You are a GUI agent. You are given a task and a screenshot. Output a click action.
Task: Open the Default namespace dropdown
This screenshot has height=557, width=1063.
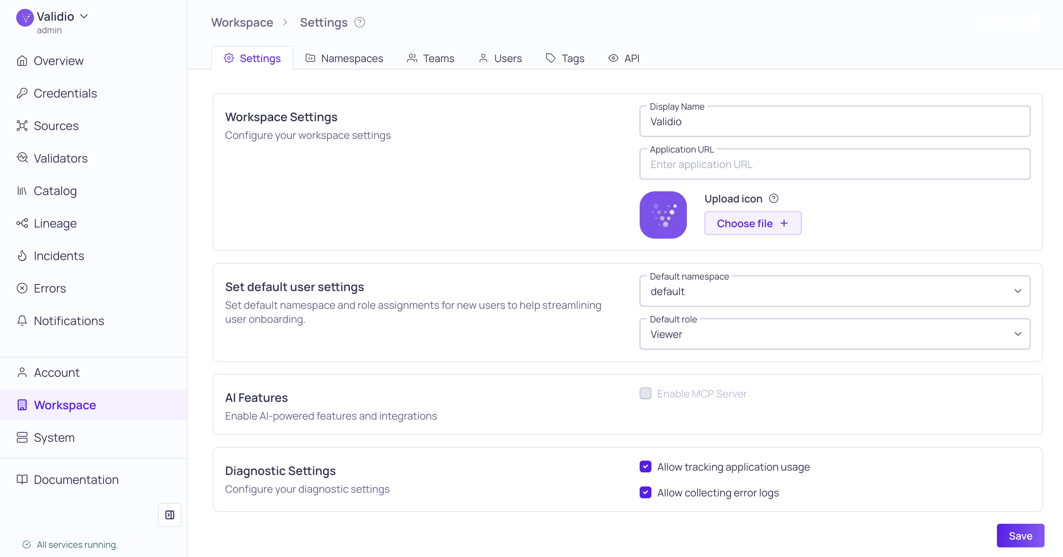click(x=835, y=291)
